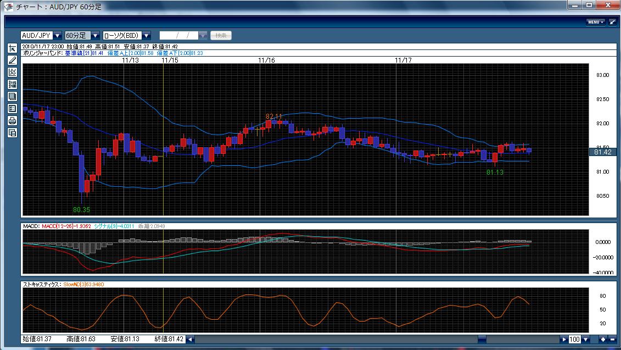Close the chart window
Screen dimensions: 621x350
[x=608, y=5]
